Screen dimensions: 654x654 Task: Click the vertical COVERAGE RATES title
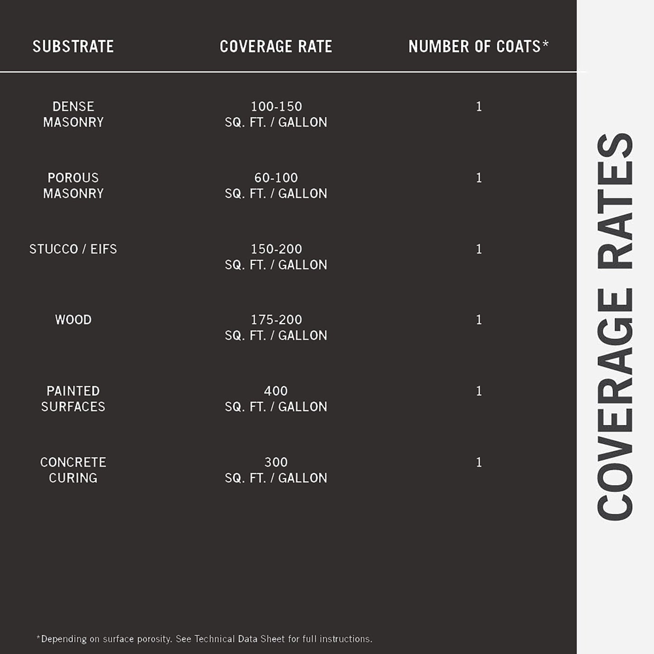pyautogui.click(x=615, y=327)
